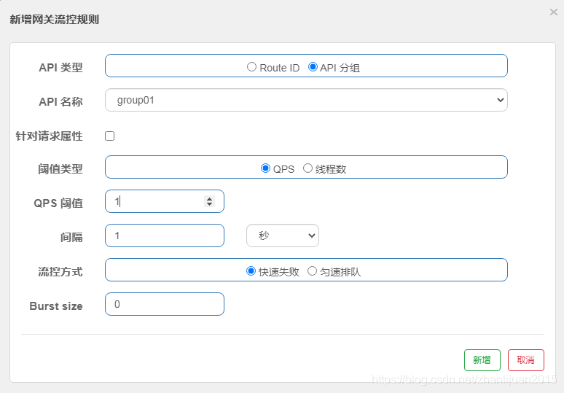Click the 阈值类型 field label
Image resolution: width=564 pixels, height=393 pixels.
[60, 168]
